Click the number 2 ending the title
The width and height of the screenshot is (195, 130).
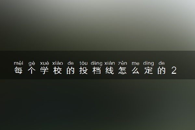click(x=174, y=71)
